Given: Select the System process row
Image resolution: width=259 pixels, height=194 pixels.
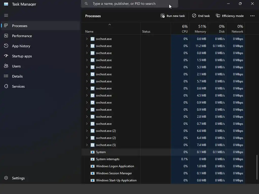Looking at the screenshot, I should pos(163,152).
